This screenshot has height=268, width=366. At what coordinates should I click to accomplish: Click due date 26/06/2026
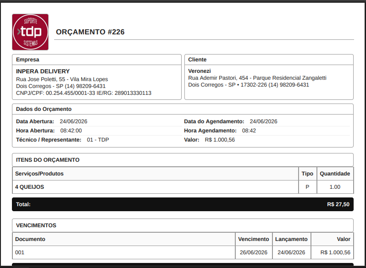click(x=254, y=252)
